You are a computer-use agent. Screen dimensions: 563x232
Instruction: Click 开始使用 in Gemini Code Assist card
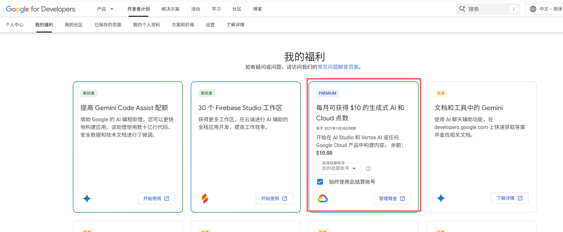157,199
